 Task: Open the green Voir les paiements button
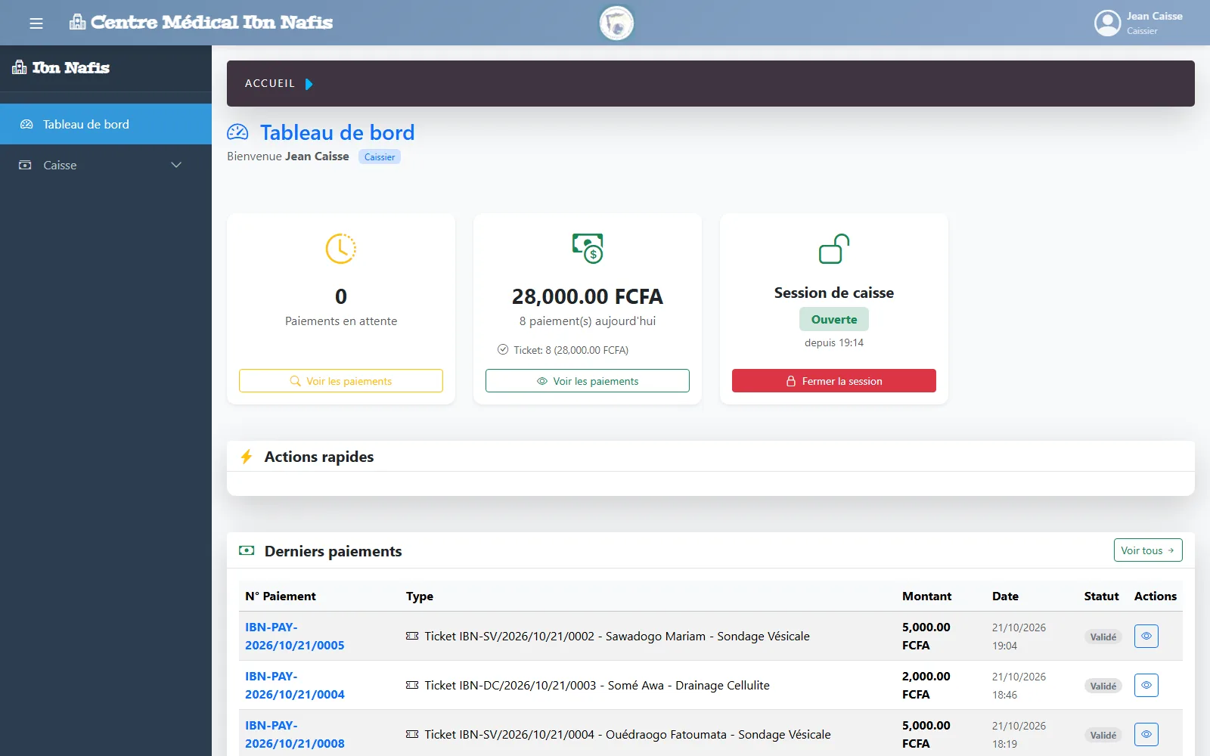click(x=588, y=381)
